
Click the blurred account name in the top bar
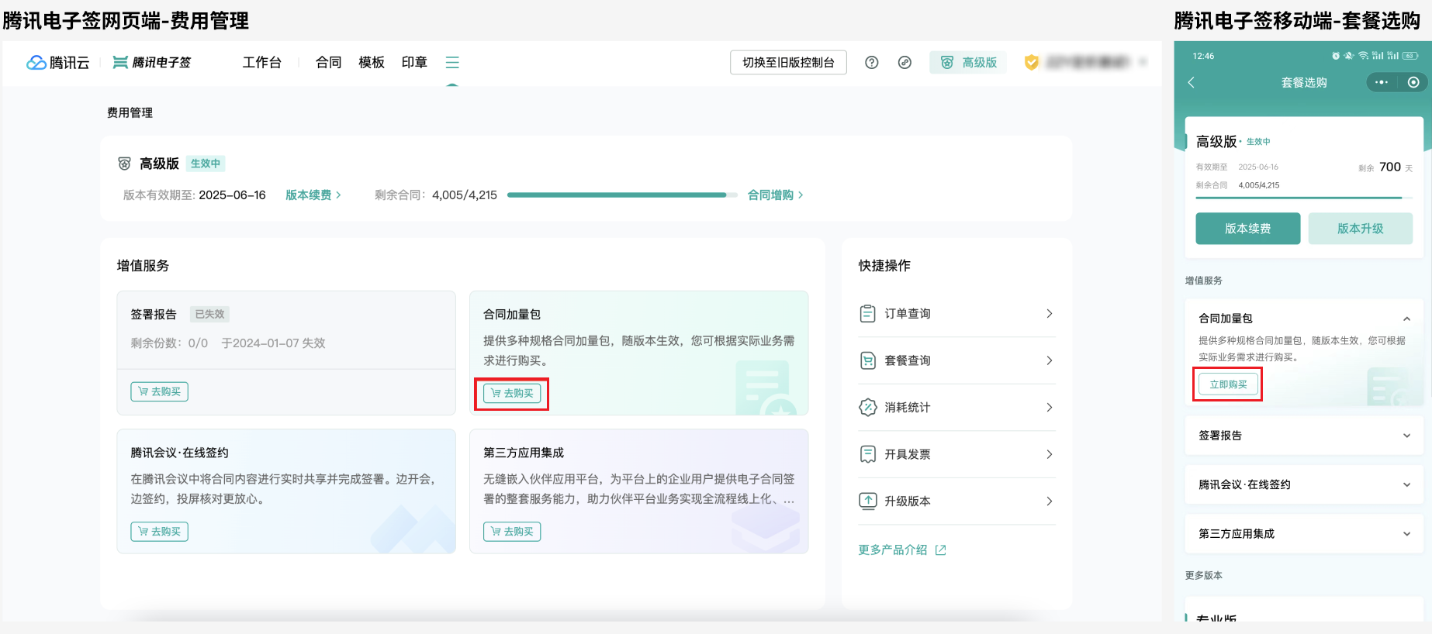(1088, 62)
